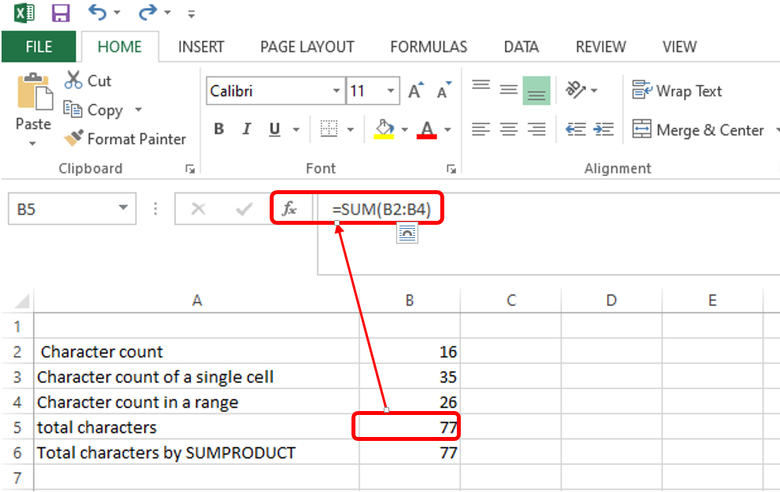
Task: Pick the red Font Color swatch
Action: tap(428, 129)
